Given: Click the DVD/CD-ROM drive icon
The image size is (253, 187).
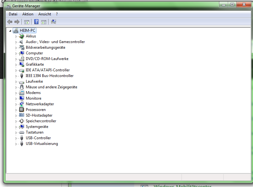Looking at the screenshot, I should (22, 59).
